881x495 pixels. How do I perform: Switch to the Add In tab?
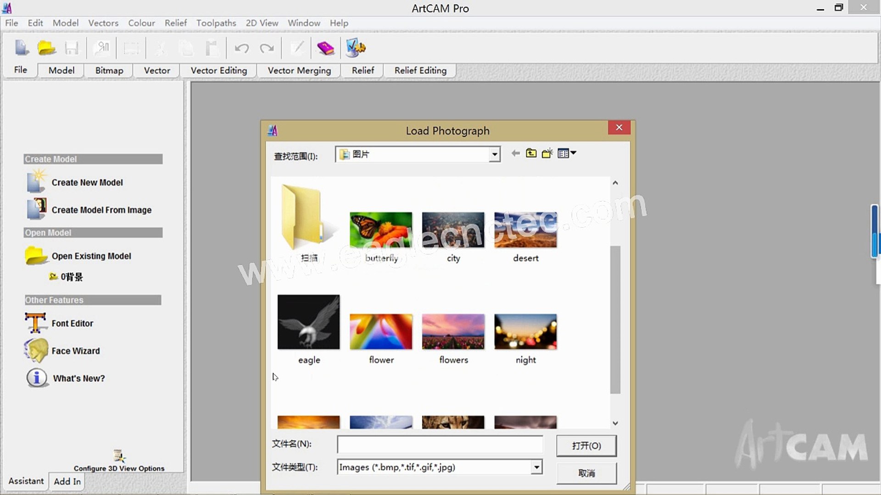[x=67, y=481]
